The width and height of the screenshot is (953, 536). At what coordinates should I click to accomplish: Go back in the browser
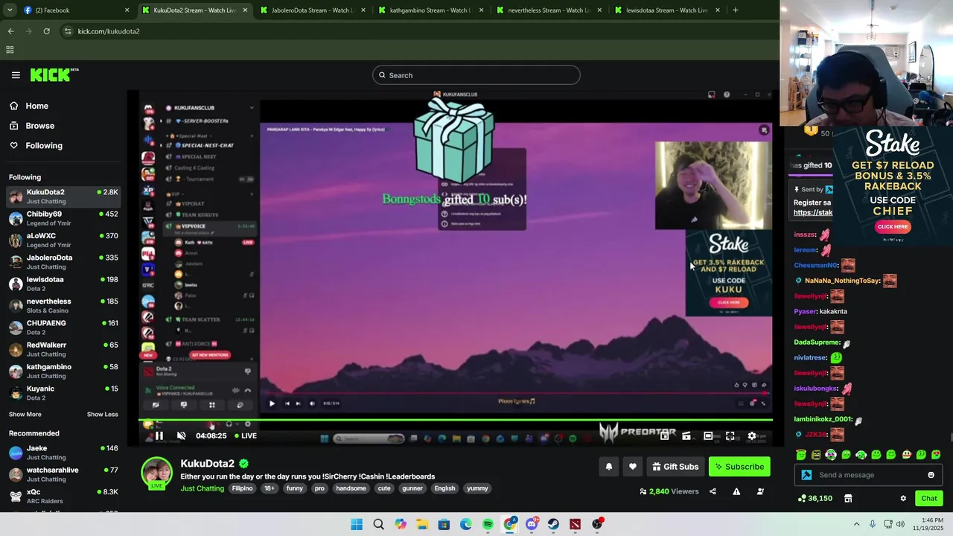10,31
